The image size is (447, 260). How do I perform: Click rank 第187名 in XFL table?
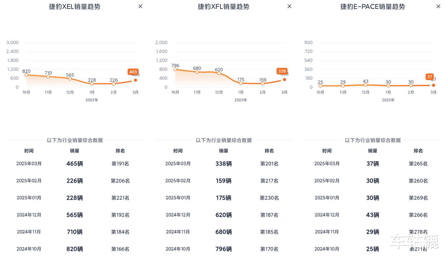click(x=269, y=215)
